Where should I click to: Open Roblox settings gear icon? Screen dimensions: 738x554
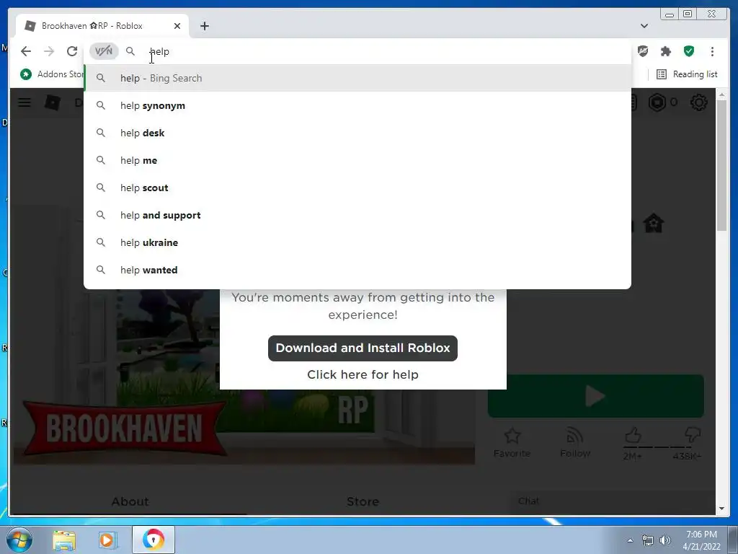[698, 102]
